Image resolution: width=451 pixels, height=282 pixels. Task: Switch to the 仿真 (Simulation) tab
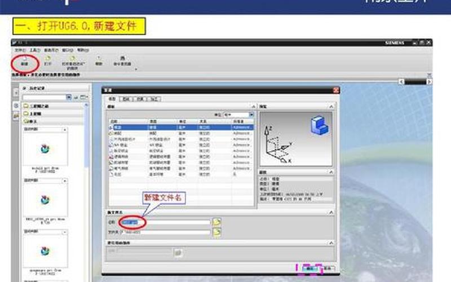140,99
